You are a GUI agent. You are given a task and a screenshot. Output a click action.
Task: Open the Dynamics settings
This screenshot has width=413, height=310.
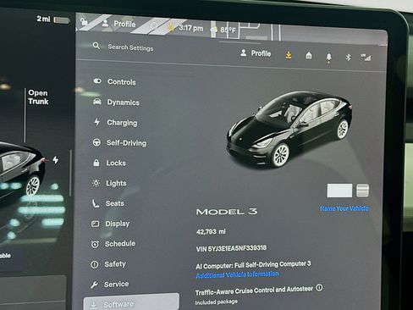click(116, 102)
